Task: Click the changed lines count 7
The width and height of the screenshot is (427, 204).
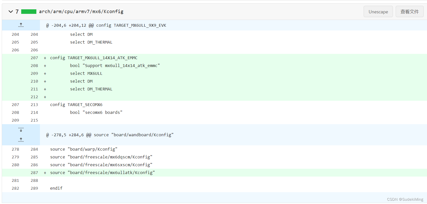Action: pos(17,12)
